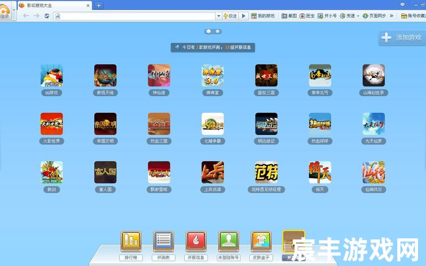Open the 火影世界 game icon

(x=52, y=124)
